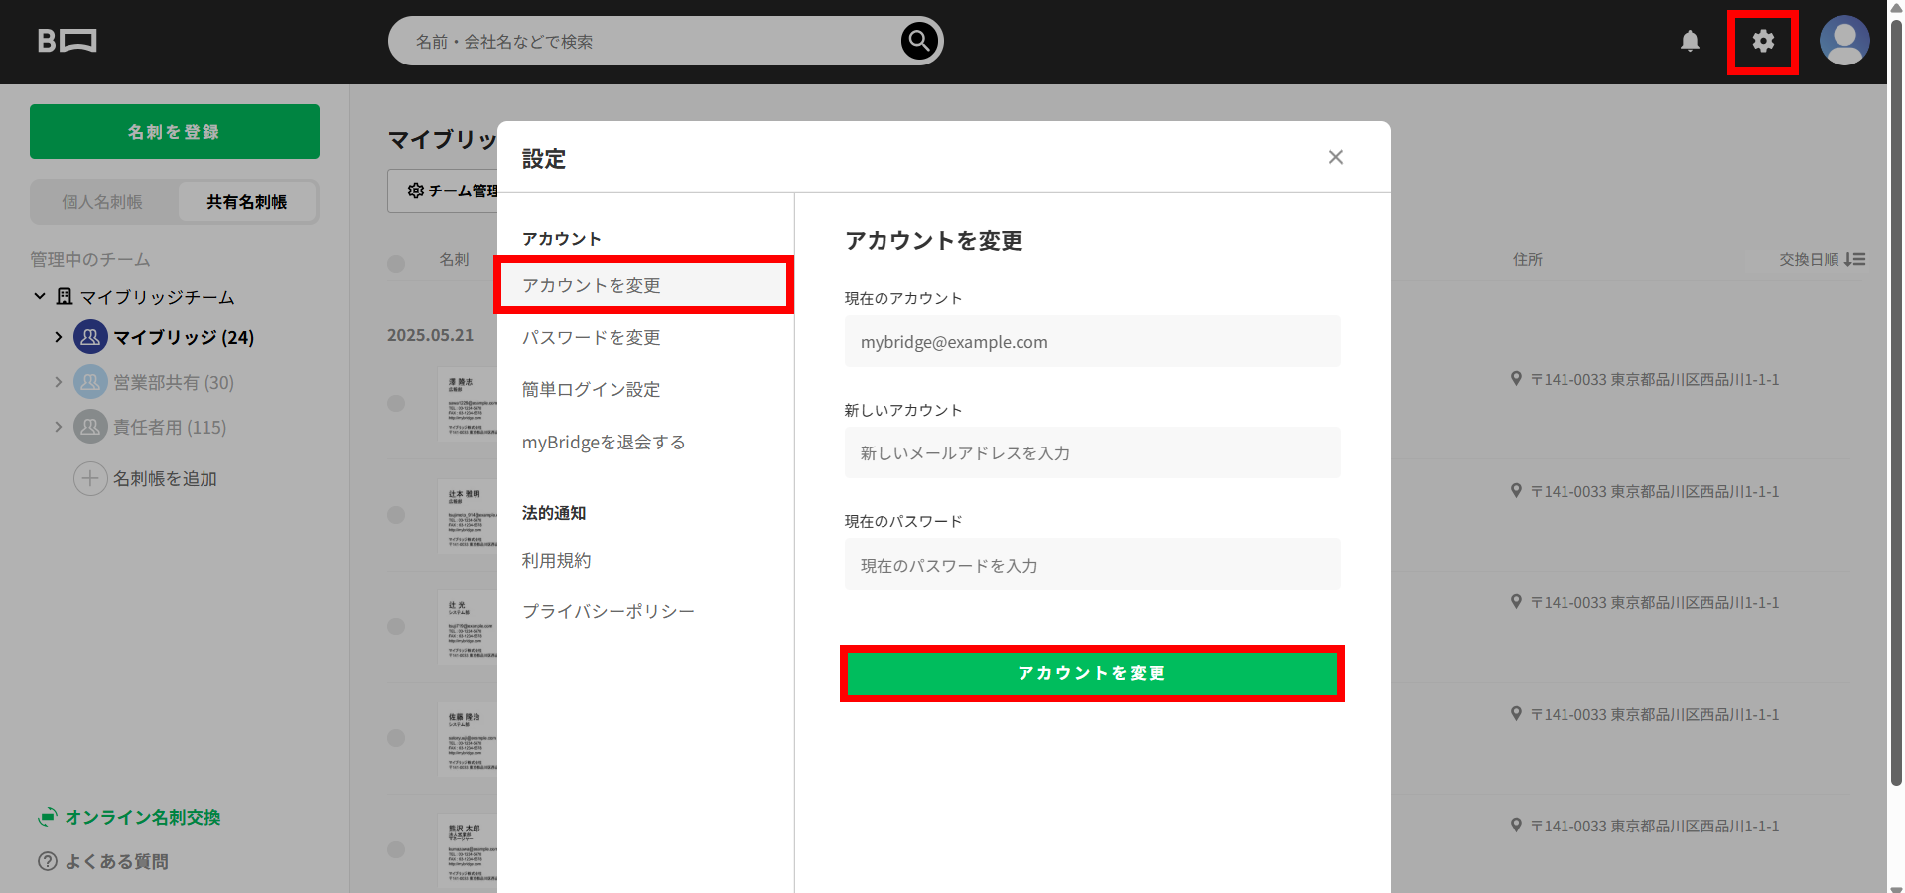
Task: Click the gear icon in チーム管理 button
Action: click(x=416, y=191)
